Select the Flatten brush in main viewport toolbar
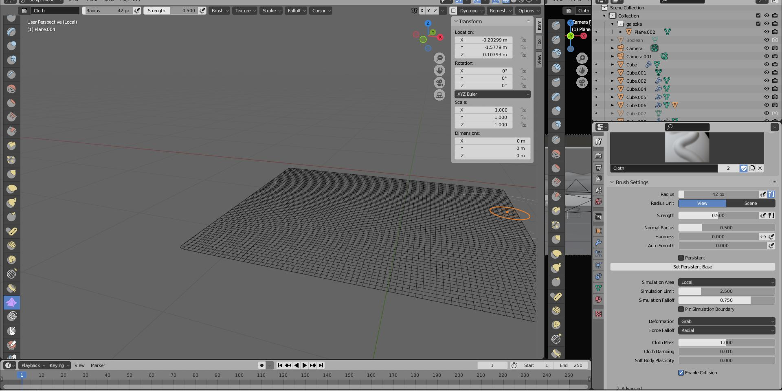The height and width of the screenshot is (391, 782). pyautogui.click(x=12, y=103)
